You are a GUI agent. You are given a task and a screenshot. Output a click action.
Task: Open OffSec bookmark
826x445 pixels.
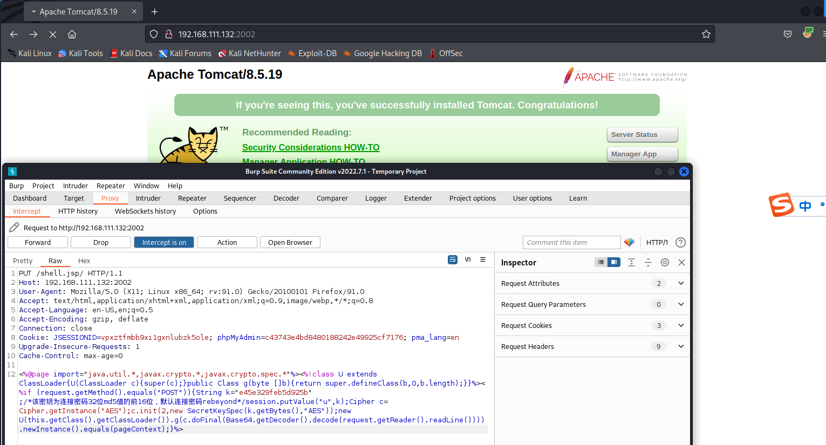point(446,53)
